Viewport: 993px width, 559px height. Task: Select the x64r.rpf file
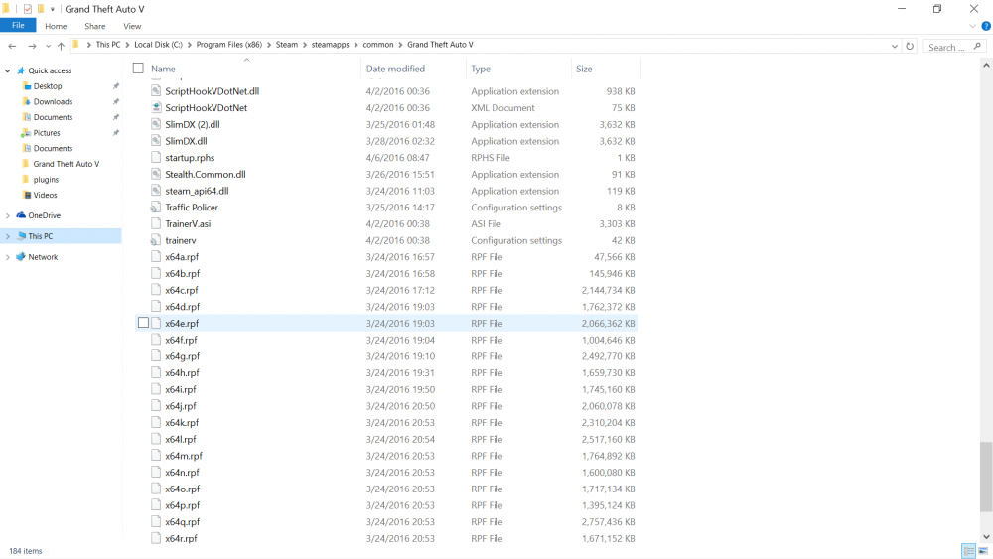(x=181, y=539)
